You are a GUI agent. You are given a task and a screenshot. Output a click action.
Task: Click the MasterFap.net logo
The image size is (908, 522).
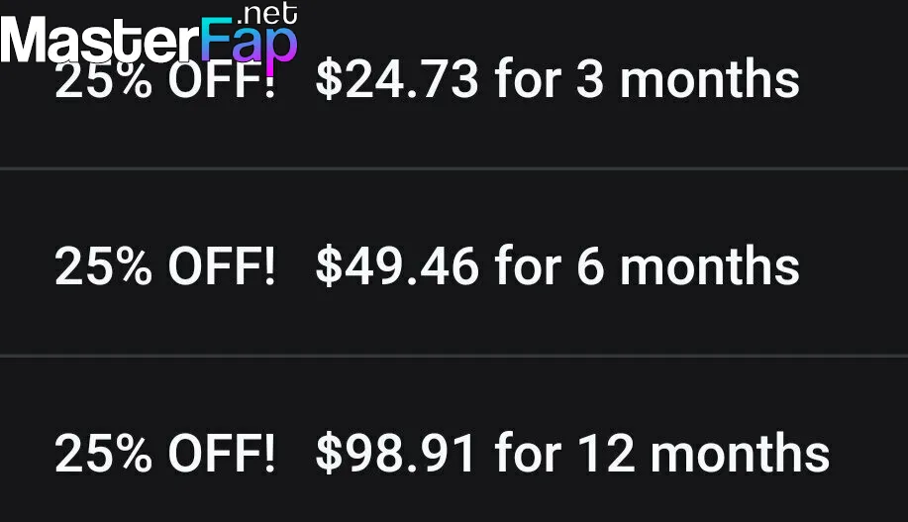[x=149, y=38]
